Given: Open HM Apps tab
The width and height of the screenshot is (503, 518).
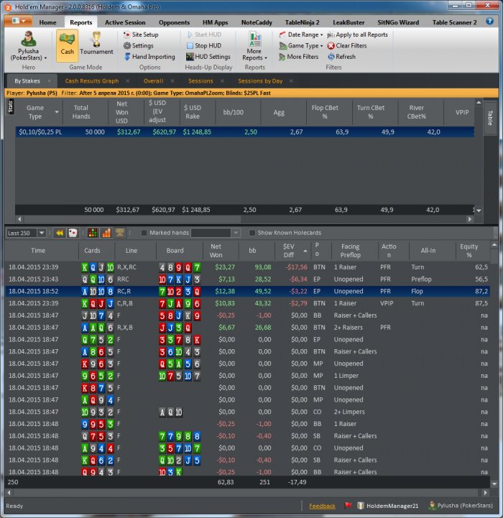Looking at the screenshot, I should tap(215, 22).
